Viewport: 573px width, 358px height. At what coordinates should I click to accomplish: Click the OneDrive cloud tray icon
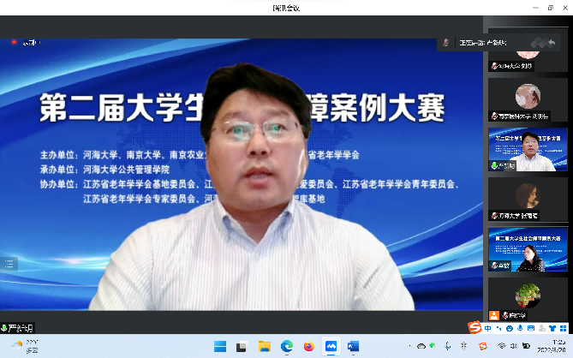click(421, 346)
